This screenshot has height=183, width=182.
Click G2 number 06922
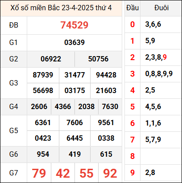click(51, 59)
